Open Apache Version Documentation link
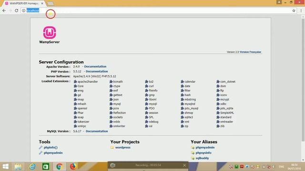This screenshot has width=305, height=171. 95,66
